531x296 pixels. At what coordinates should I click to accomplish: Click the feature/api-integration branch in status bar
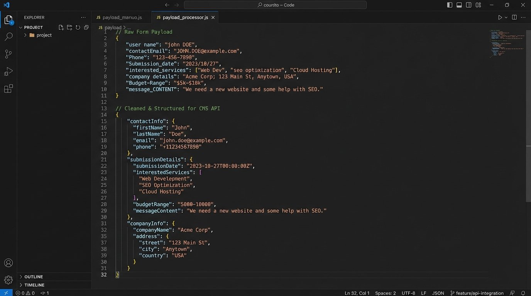(477, 293)
